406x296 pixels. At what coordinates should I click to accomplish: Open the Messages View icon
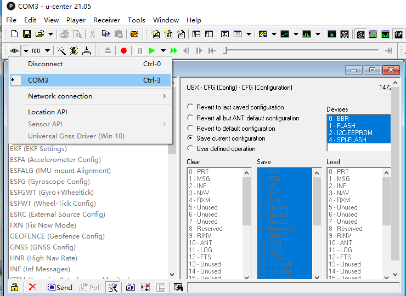point(196,34)
